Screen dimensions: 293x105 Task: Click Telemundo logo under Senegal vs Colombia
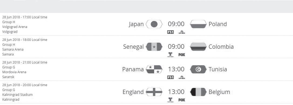[171, 55]
